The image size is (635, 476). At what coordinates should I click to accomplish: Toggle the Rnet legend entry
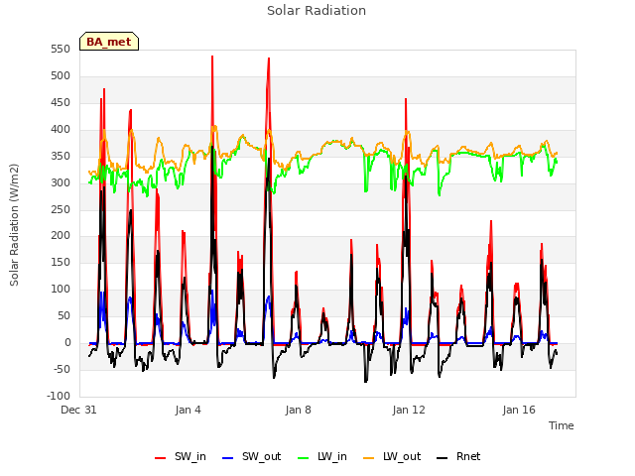point(458,456)
